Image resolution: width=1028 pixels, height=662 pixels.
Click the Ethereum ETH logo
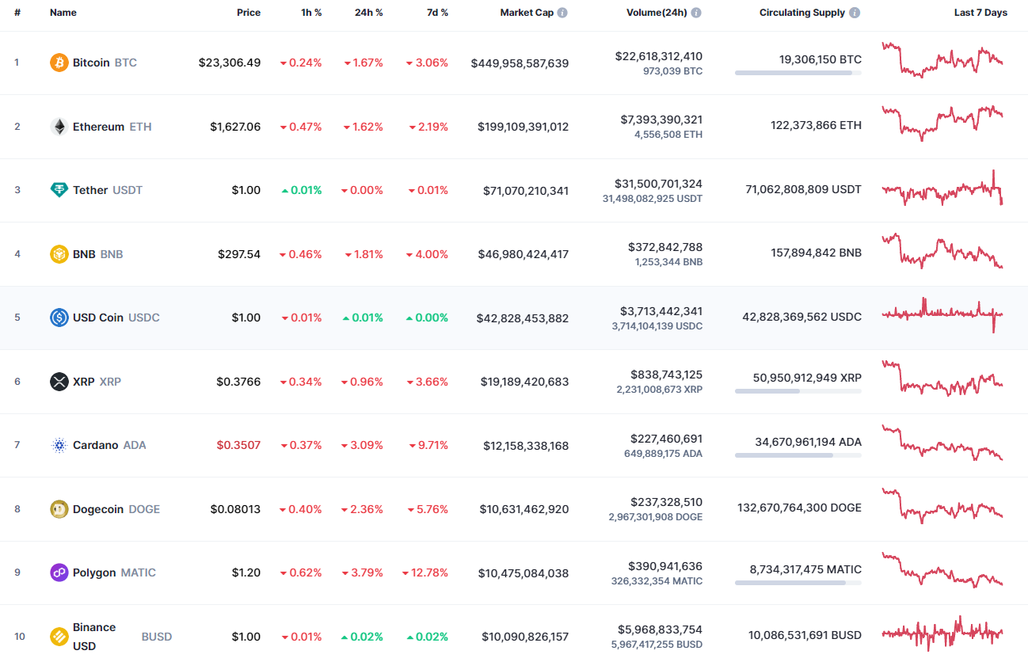(x=59, y=126)
